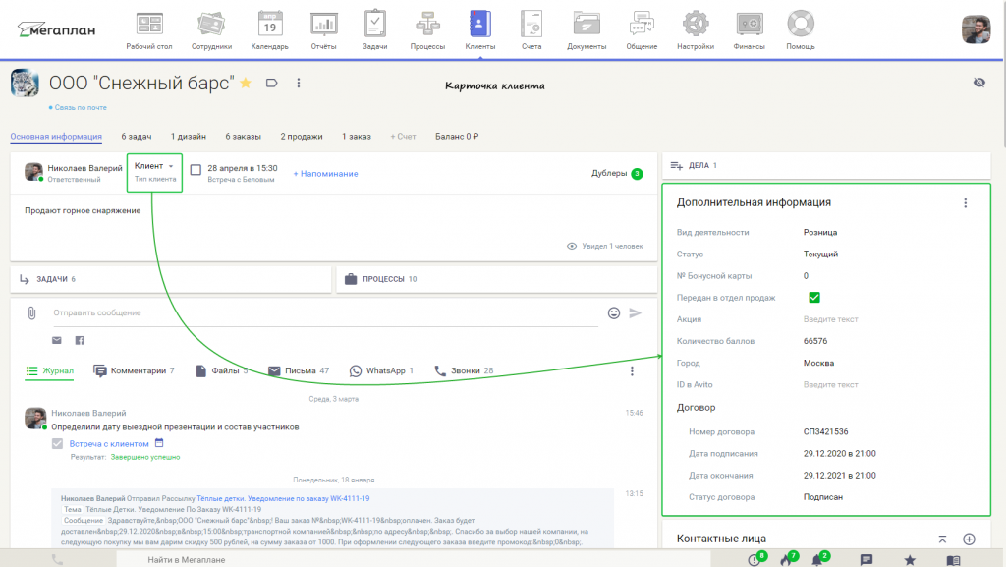This screenshot has width=1006, height=567.
Task: Open Баланс 0 ₽ entry
Action: coord(457,136)
